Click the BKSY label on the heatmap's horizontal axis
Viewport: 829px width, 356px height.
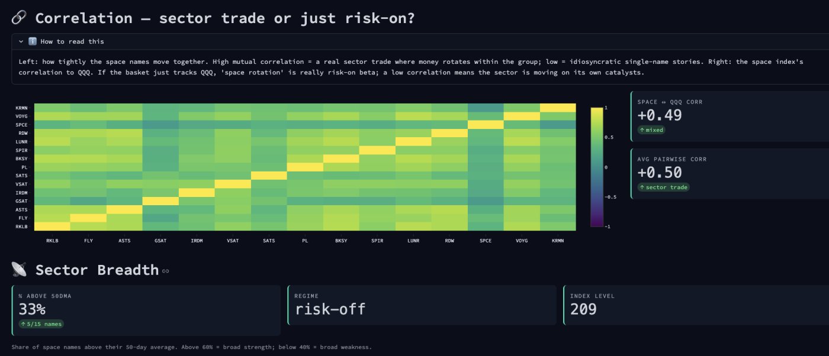(x=341, y=241)
